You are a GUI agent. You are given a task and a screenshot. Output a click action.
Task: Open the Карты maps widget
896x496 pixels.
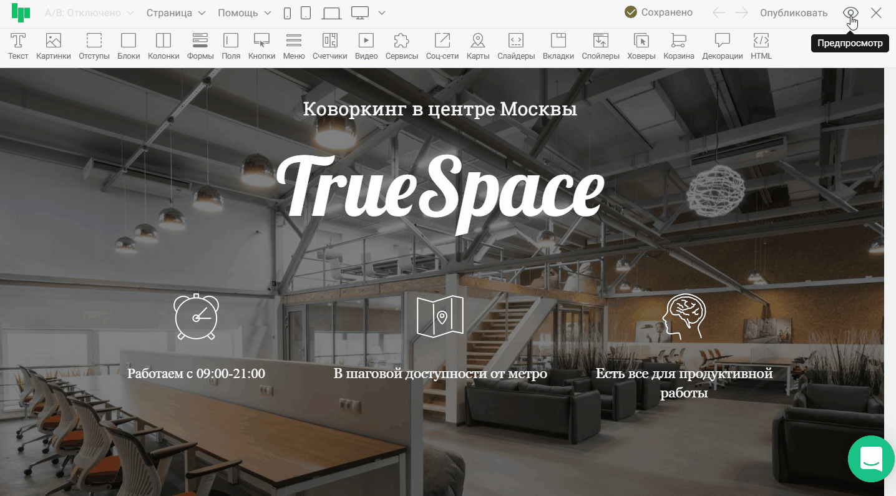(478, 46)
